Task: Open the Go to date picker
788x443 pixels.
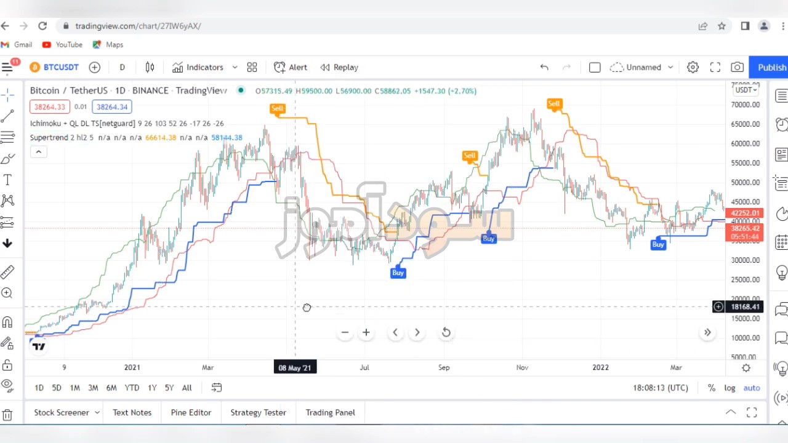Action: (217, 388)
